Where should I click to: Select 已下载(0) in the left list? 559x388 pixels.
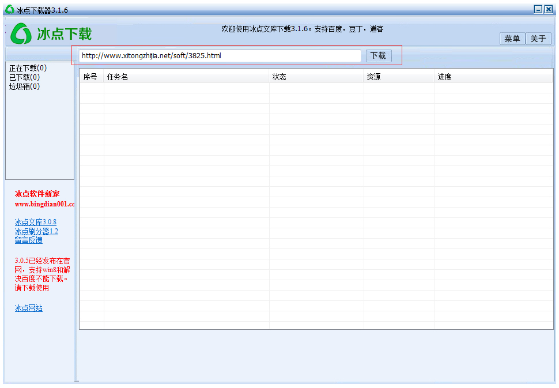pyautogui.click(x=25, y=77)
